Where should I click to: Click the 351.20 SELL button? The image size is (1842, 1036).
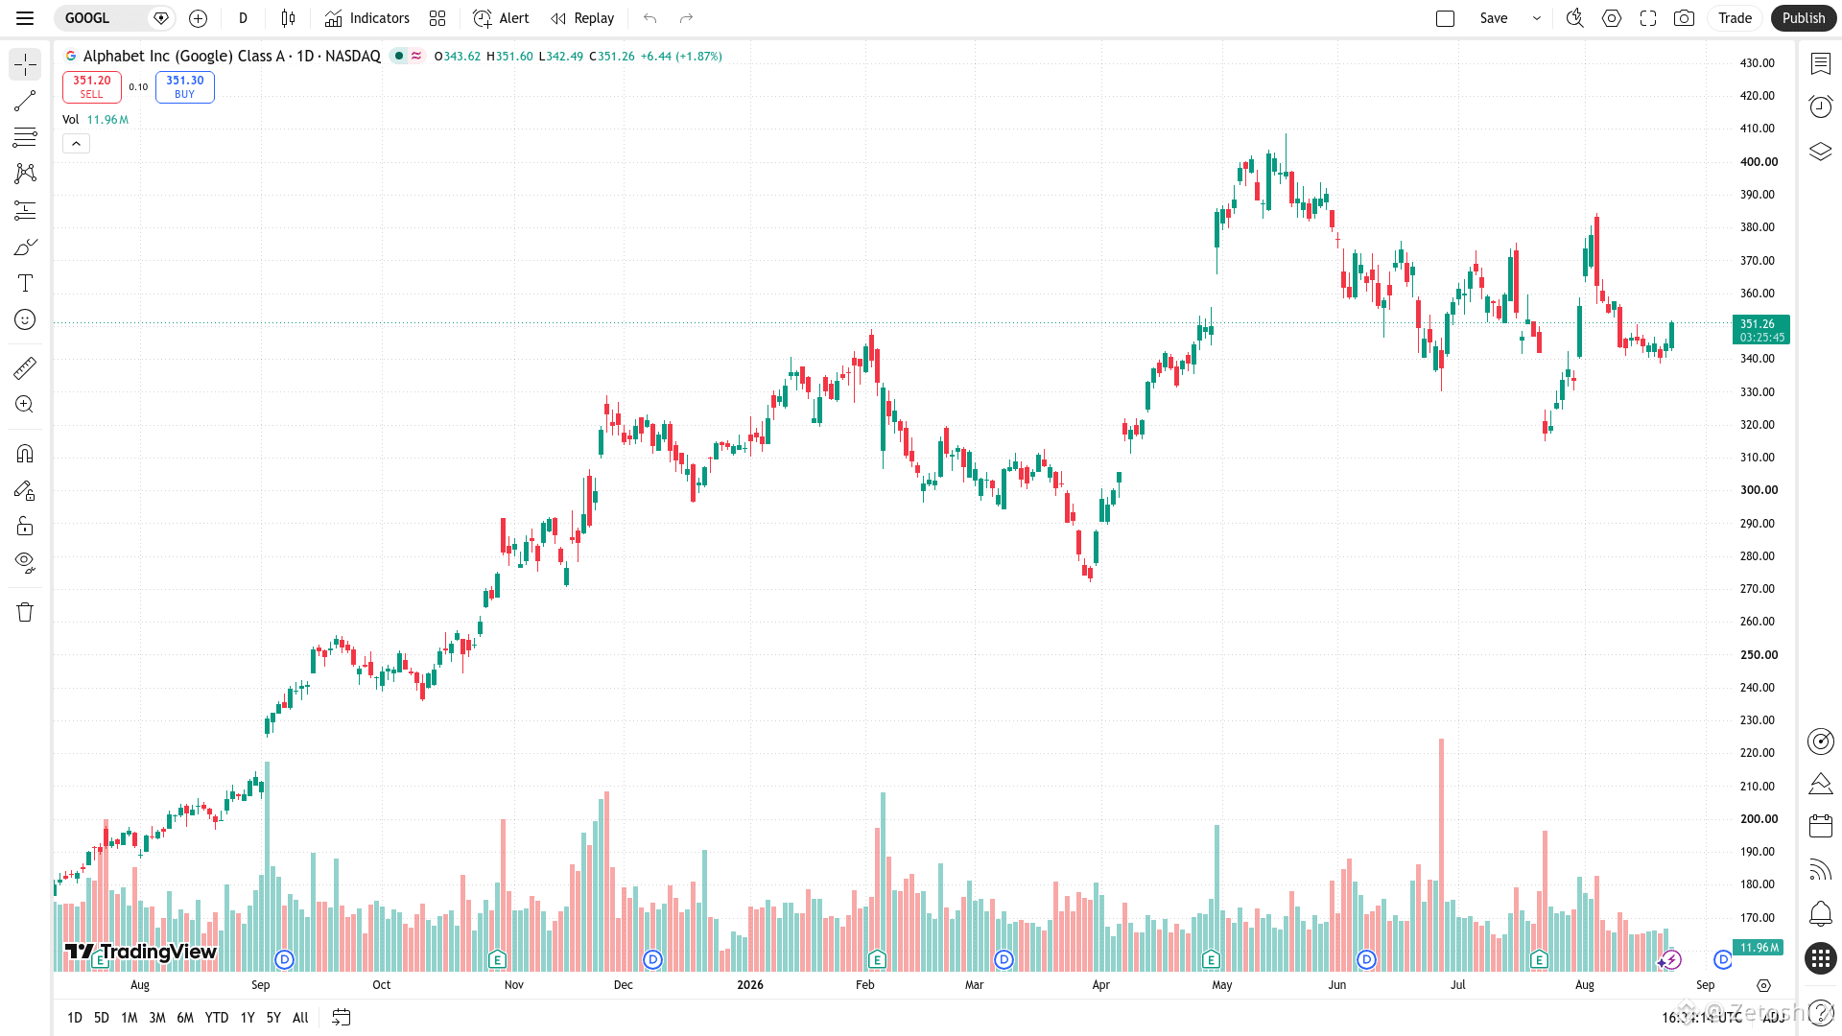click(x=92, y=87)
